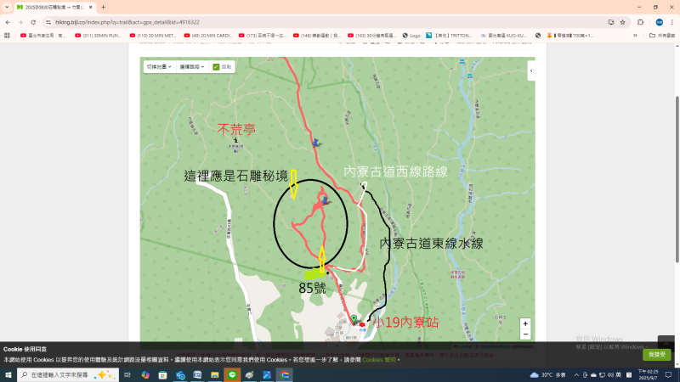Viewport: 680px width, 382px height.
Task: Show hidden system tray icons
Action: click(x=576, y=374)
